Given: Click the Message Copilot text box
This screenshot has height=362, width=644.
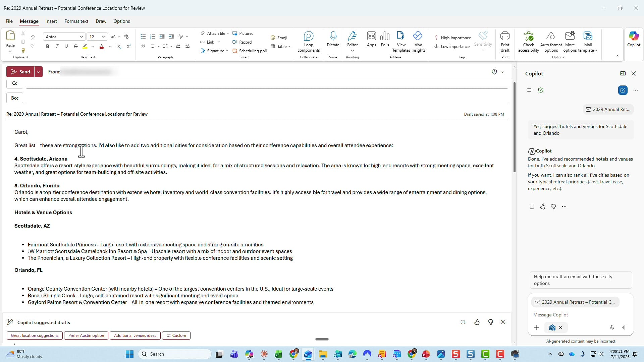Looking at the screenshot, I should coord(581,315).
